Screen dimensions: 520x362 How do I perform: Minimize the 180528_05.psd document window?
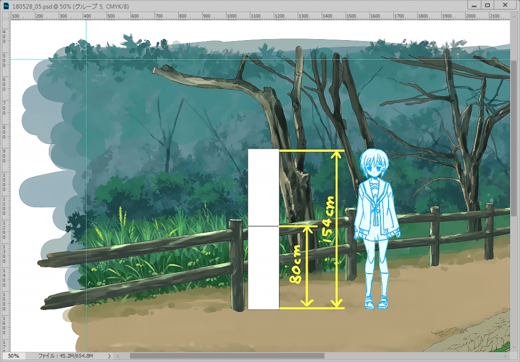point(475,5)
